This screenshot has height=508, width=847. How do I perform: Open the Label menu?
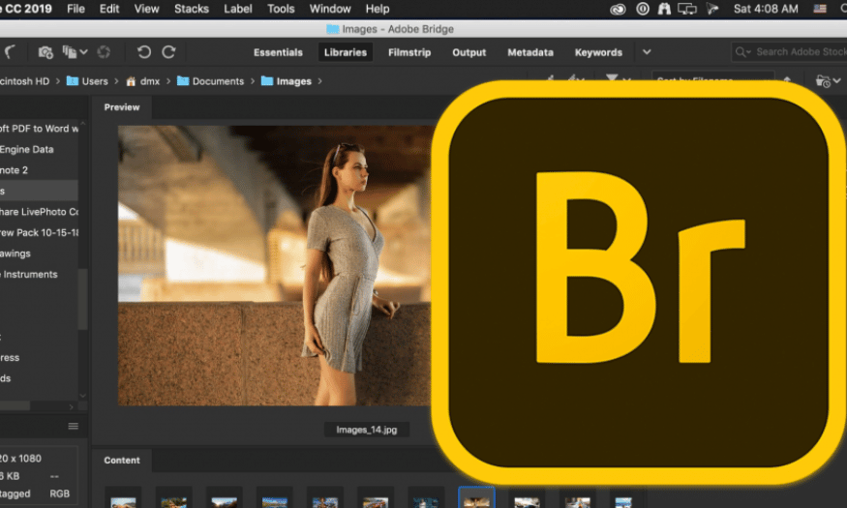click(238, 9)
